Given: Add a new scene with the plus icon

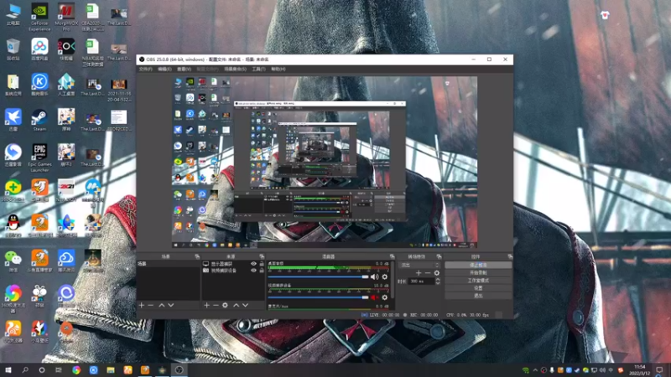Looking at the screenshot, I should (142, 305).
